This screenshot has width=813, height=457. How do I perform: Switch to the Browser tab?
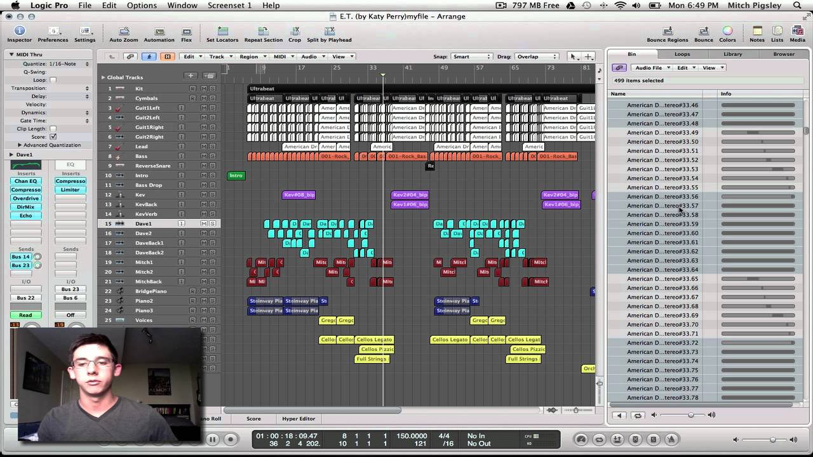click(x=783, y=54)
